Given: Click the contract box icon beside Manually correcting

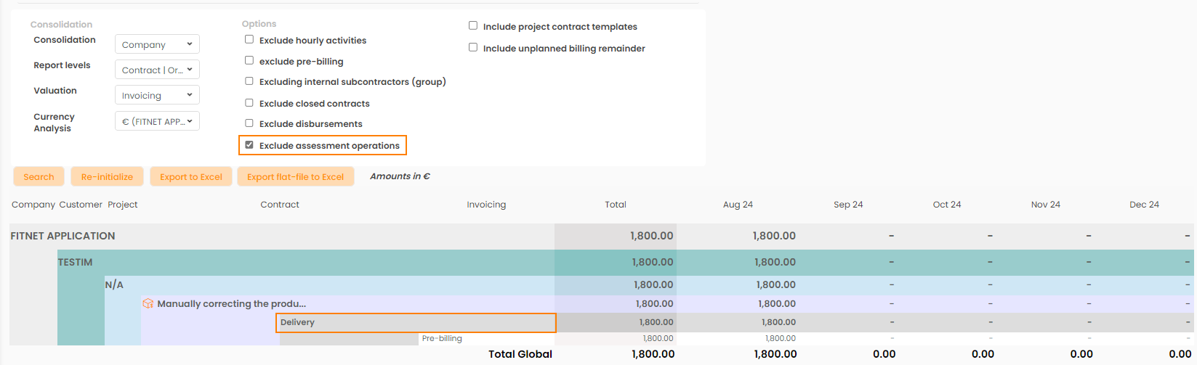Looking at the screenshot, I should 148,304.
